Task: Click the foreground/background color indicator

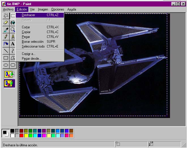Action: tap(6, 133)
